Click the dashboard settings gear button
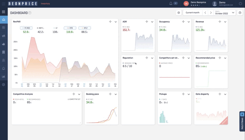Viewport: 245px width, 140px height. [179, 13]
